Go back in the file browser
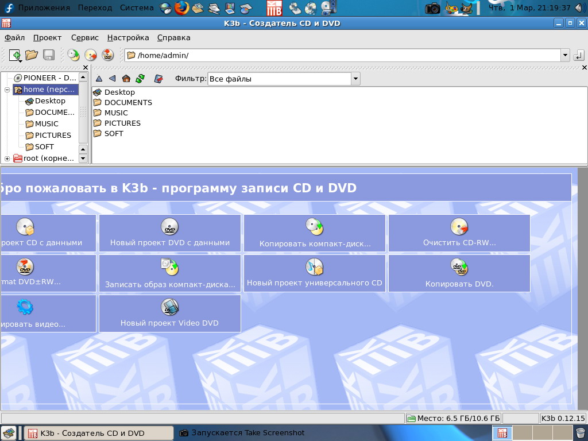The width and height of the screenshot is (588, 441). [x=112, y=78]
